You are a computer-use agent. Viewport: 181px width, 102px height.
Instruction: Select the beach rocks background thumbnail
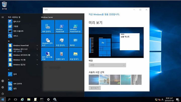[104, 80]
